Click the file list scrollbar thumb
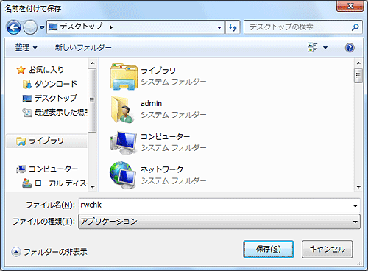Screen dimensions: 368x271 pyautogui.click(x=358, y=76)
